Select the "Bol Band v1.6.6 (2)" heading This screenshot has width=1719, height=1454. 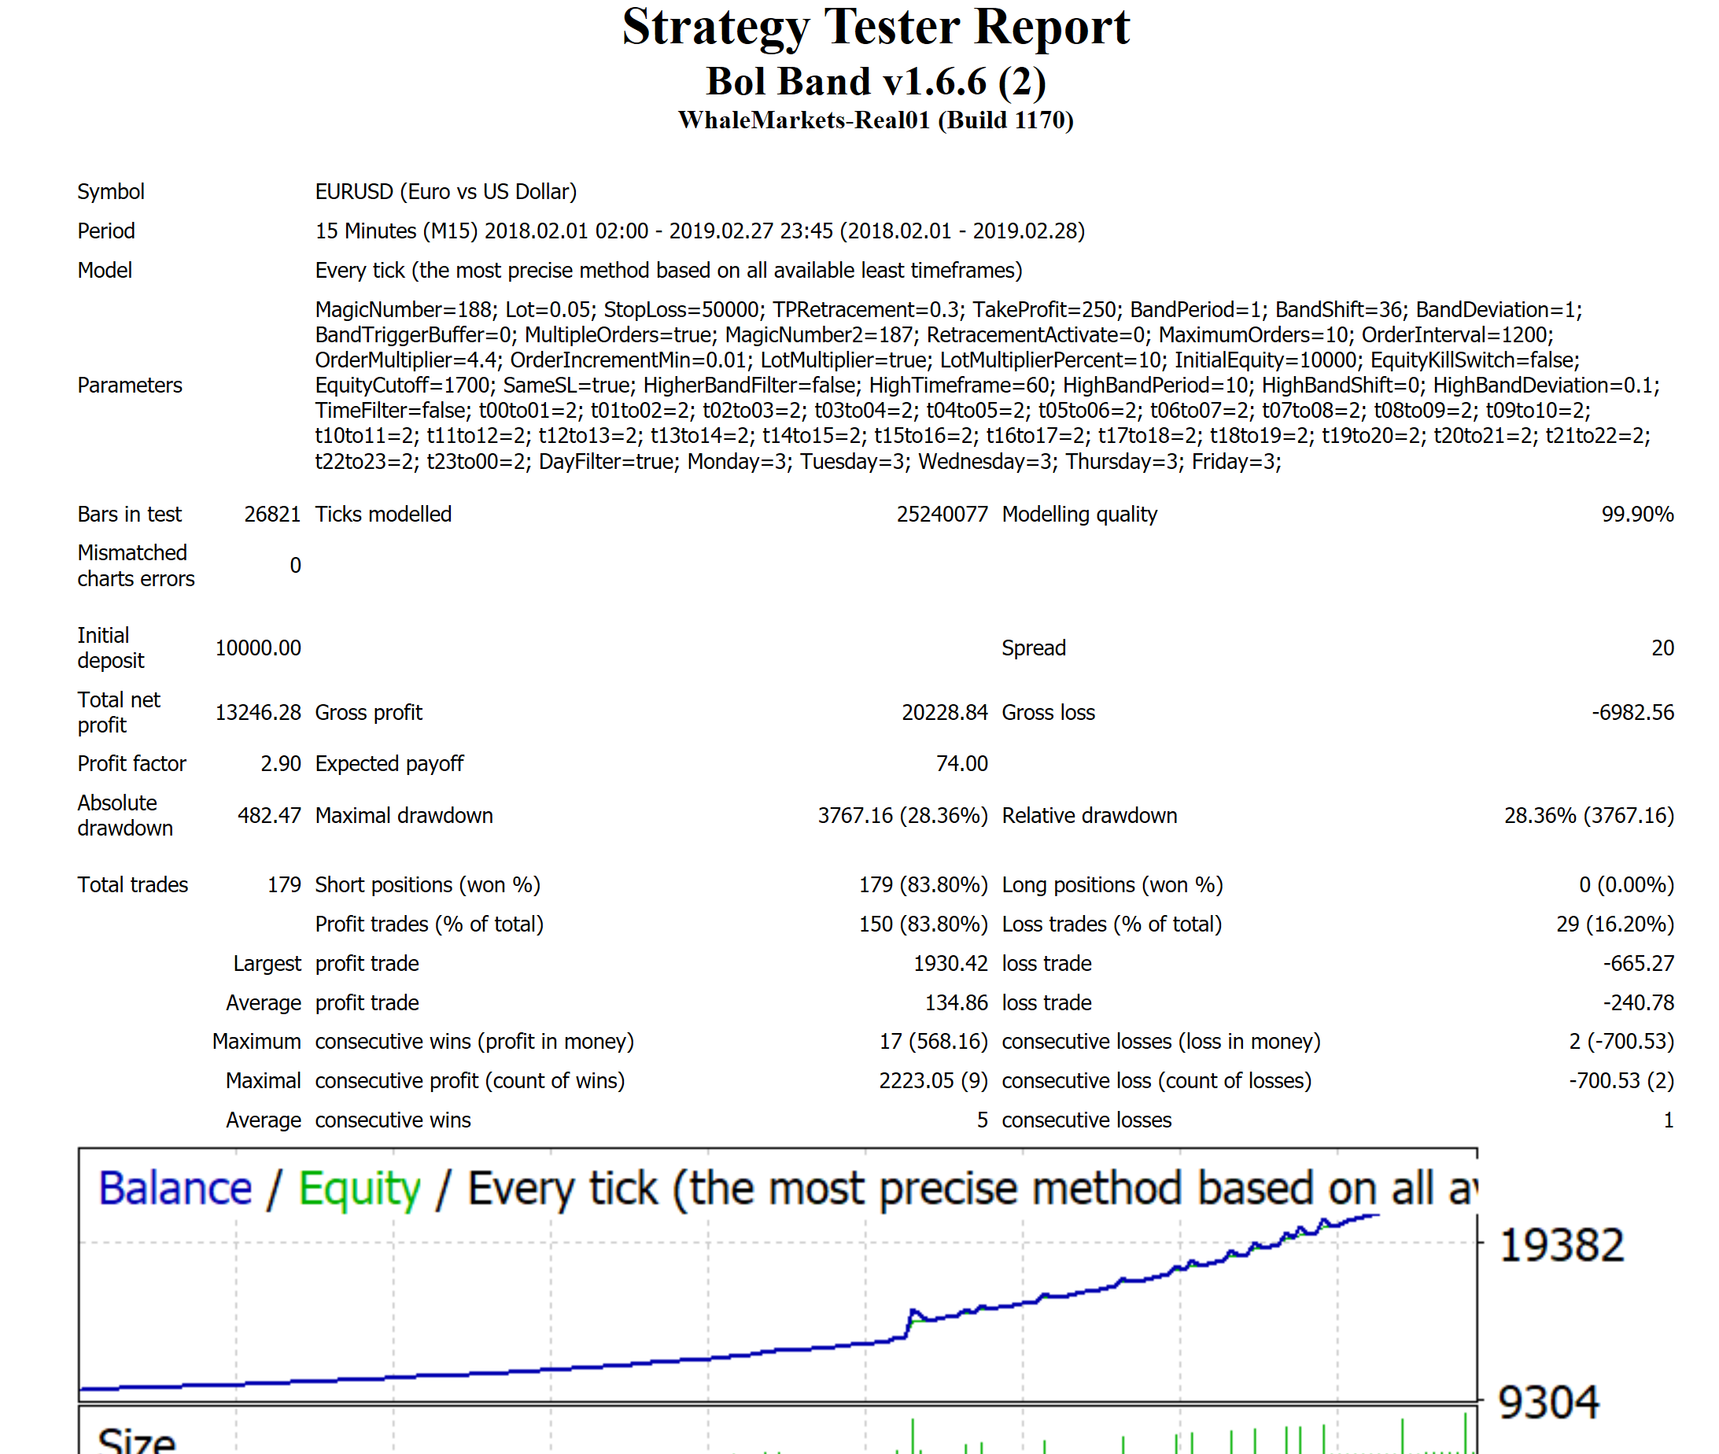(x=876, y=82)
